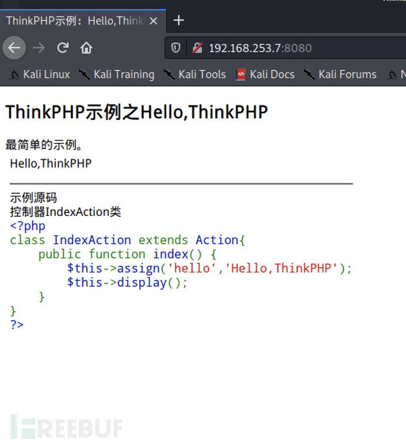Open the Kali Training bookmark
This screenshot has width=406, height=443.
click(117, 75)
